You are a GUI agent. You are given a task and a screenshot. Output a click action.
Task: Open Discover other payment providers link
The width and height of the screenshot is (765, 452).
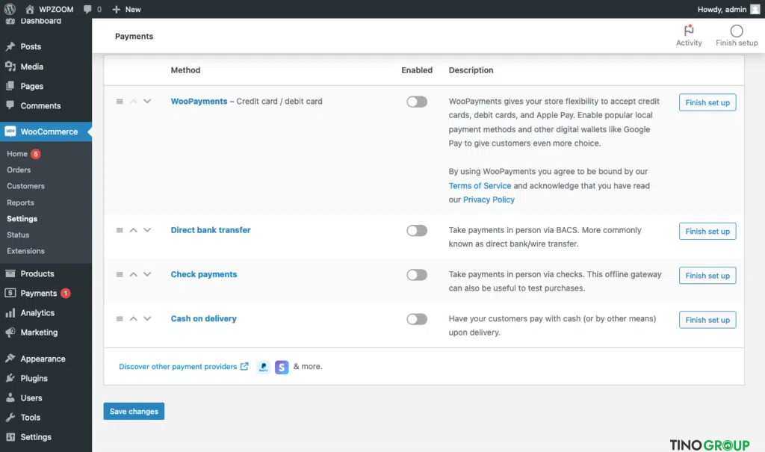(x=184, y=367)
